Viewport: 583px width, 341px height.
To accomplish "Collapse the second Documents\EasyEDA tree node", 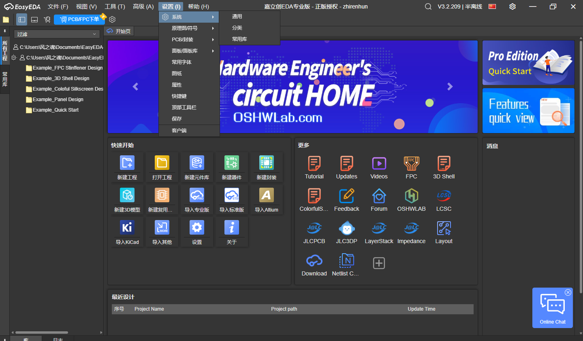I will point(14,58).
